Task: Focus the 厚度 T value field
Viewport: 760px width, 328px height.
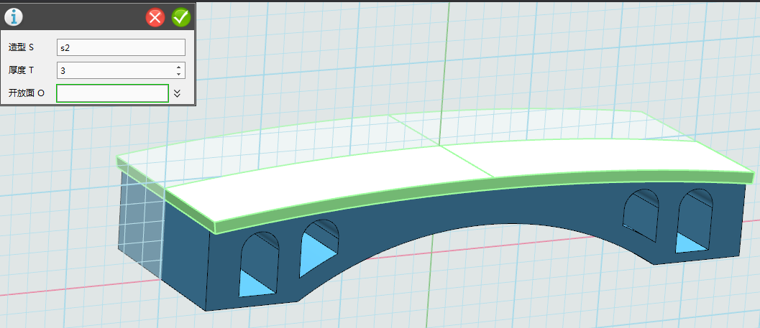Action: pyautogui.click(x=114, y=70)
